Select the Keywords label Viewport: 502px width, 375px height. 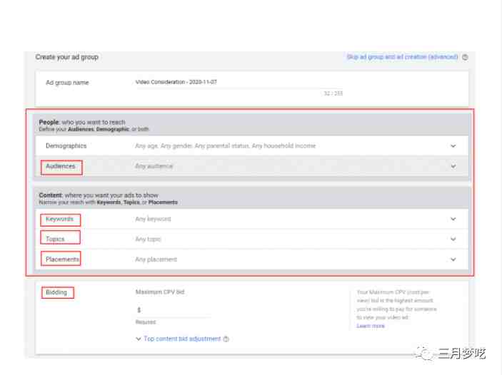click(59, 219)
